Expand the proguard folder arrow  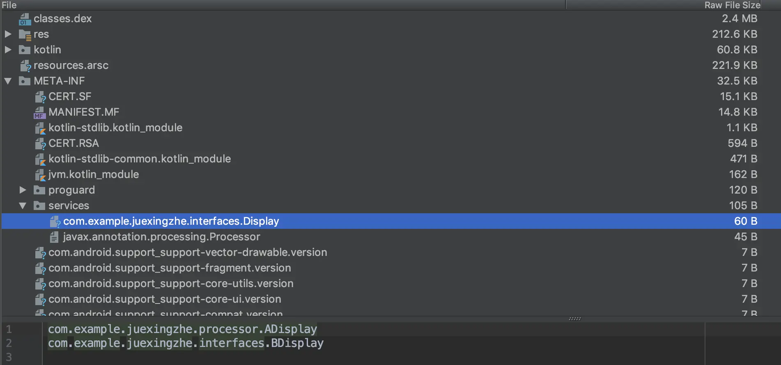click(23, 190)
